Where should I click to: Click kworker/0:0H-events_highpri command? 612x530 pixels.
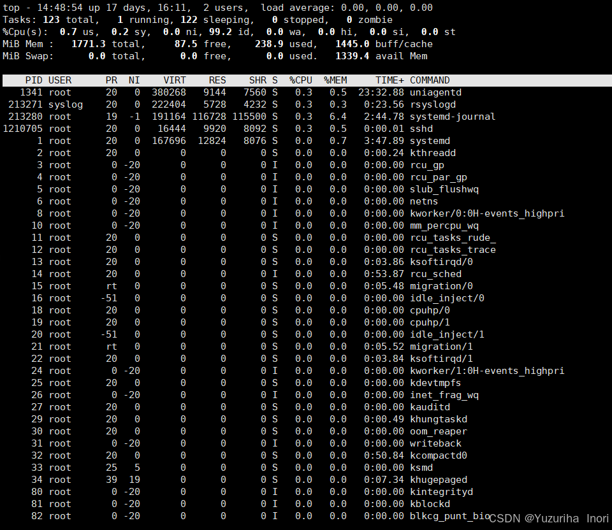(x=487, y=213)
